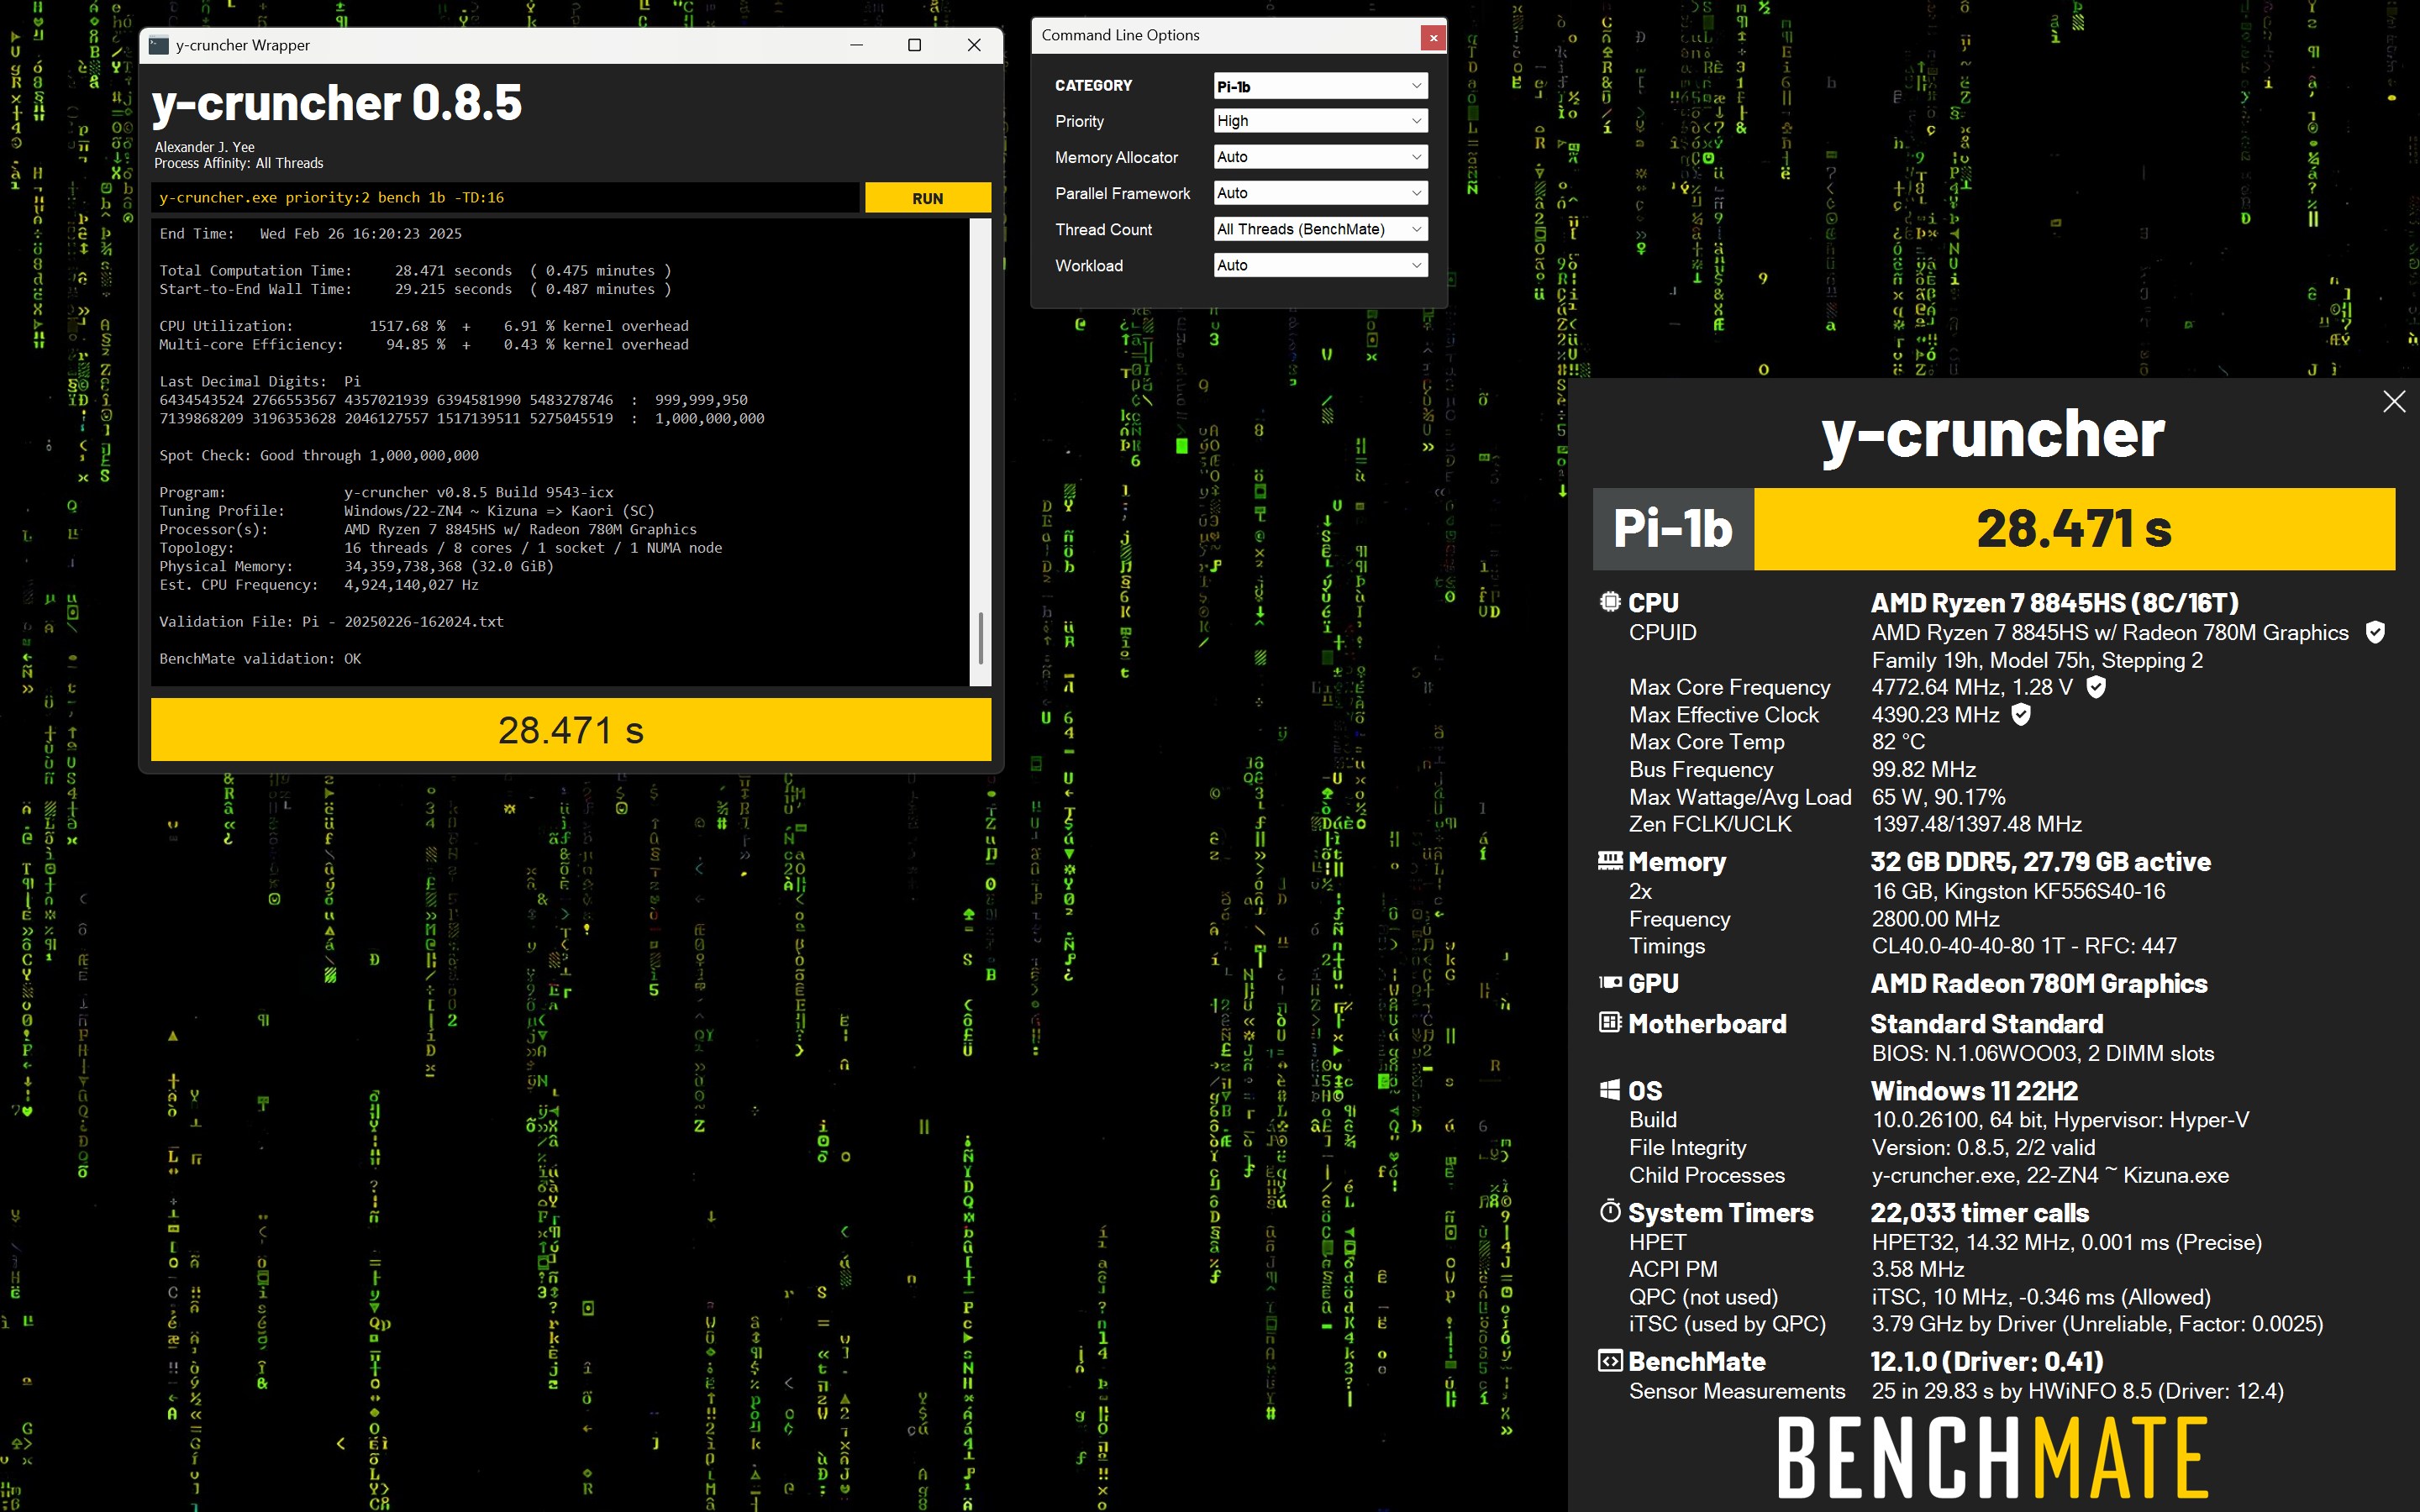Click the 'Process Affinity: All Threads' text
2420x1512 pixels.
click(x=239, y=163)
